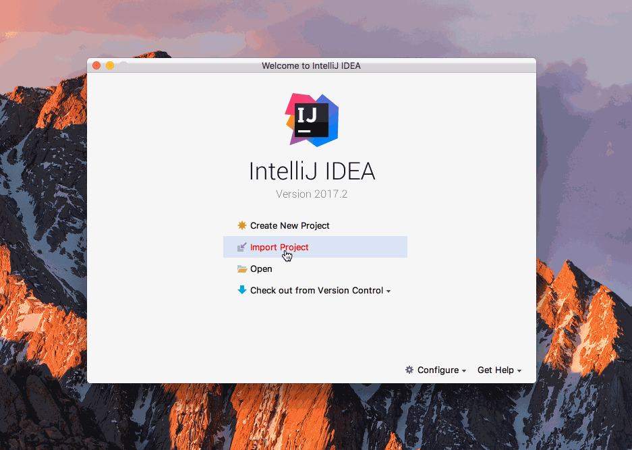Viewport: 632px width, 450px height.
Task: Click the IntelliJ IDEA heading text
Action: point(312,171)
